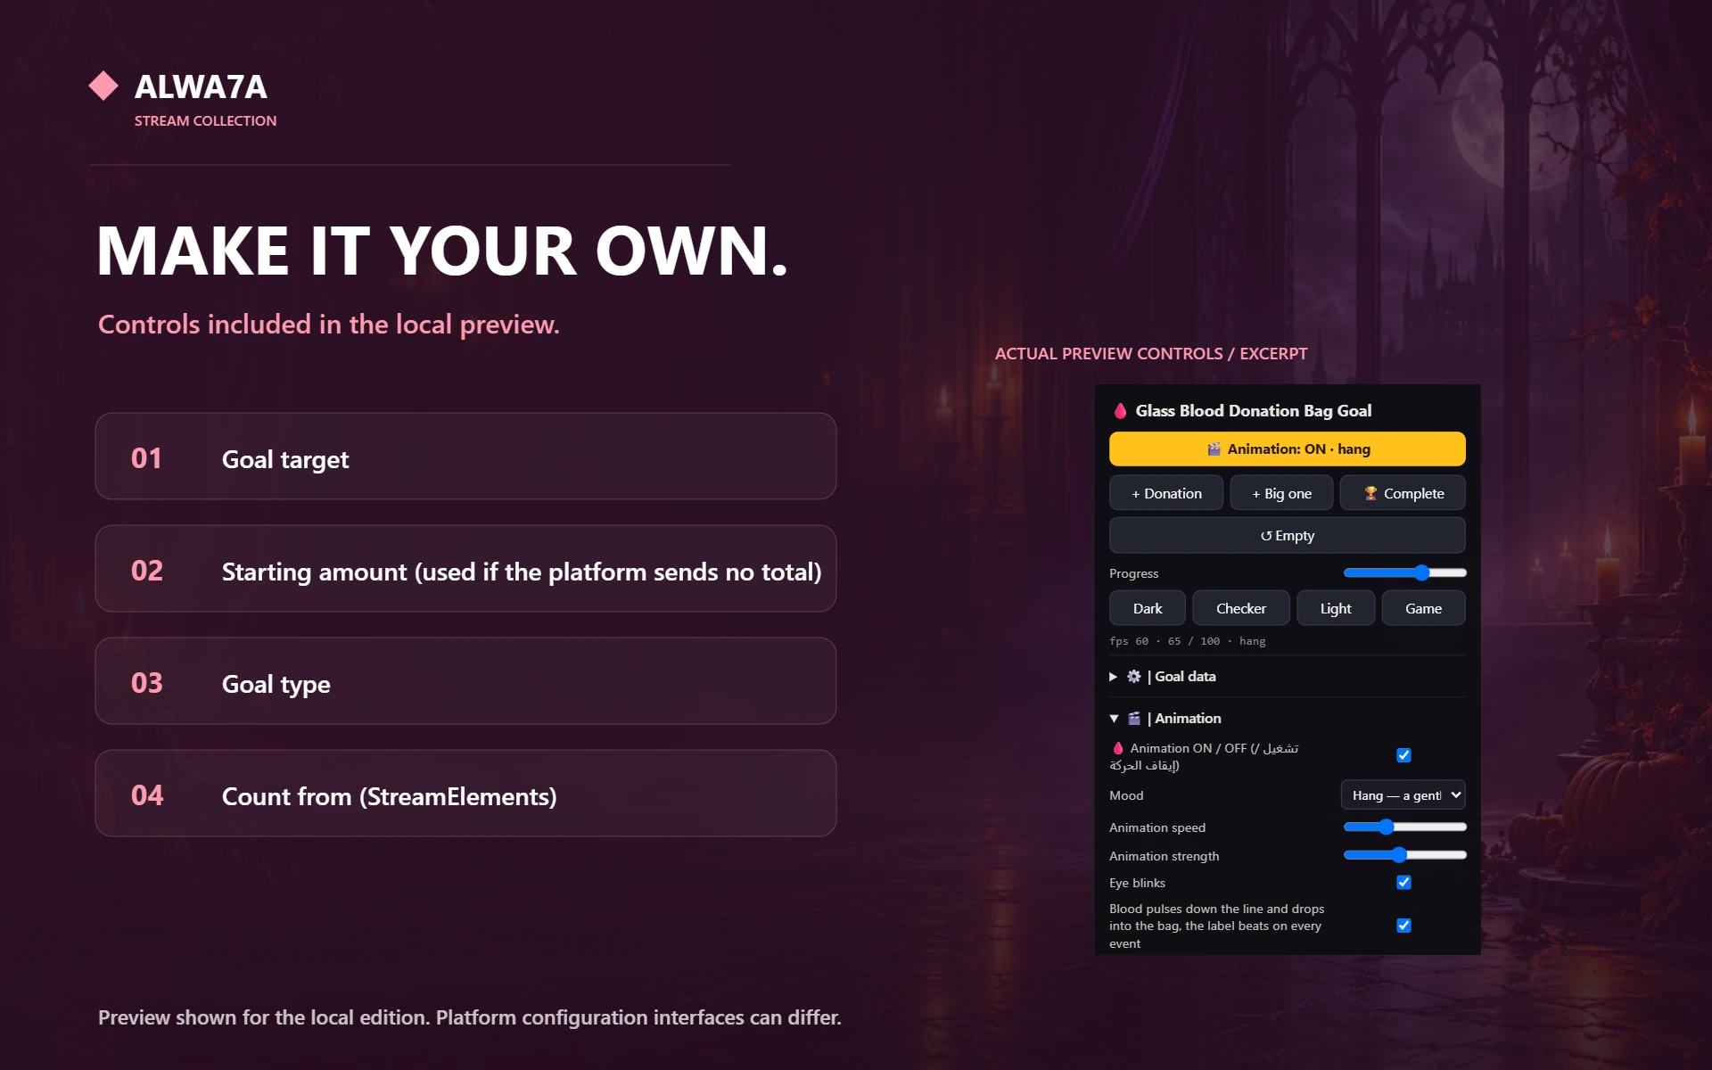The image size is (1712, 1070).
Task: Click the 01 Goal target card
Action: point(465,457)
